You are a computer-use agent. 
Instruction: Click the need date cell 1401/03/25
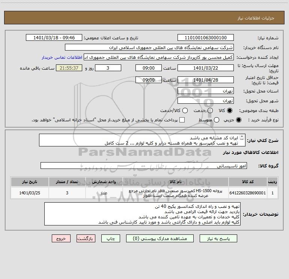click(30, 193)
